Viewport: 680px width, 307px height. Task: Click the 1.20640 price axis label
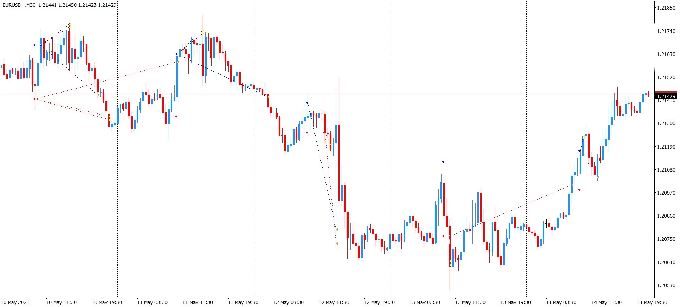point(666,262)
